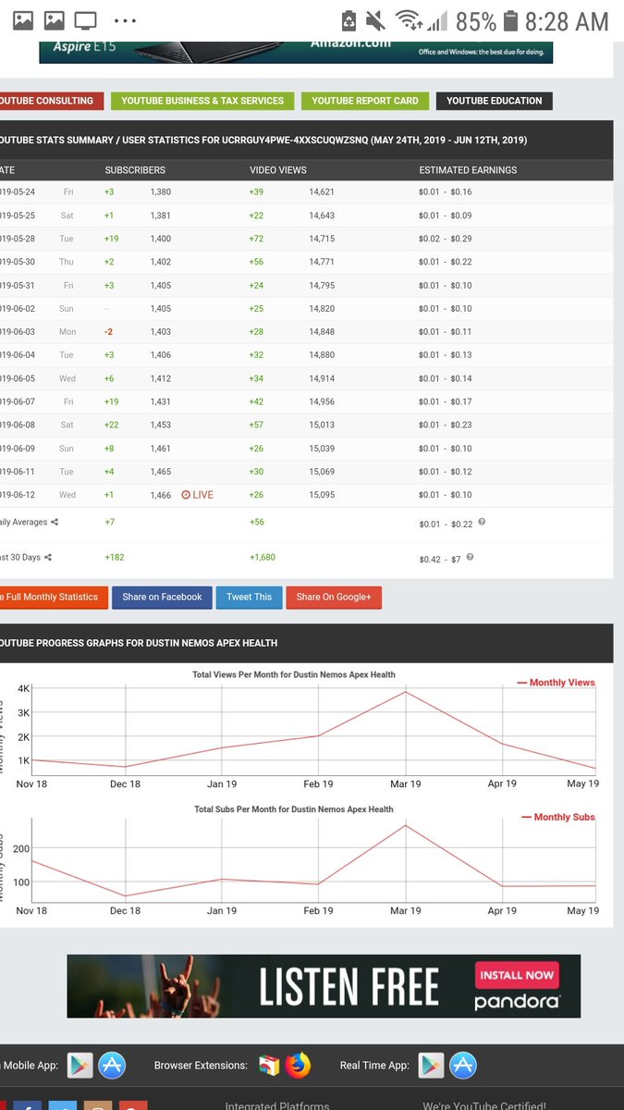Screen dimensions: 624x1110
Task: Click Mar 19 peak on Monthly Subs graph
Action: click(405, 824)
